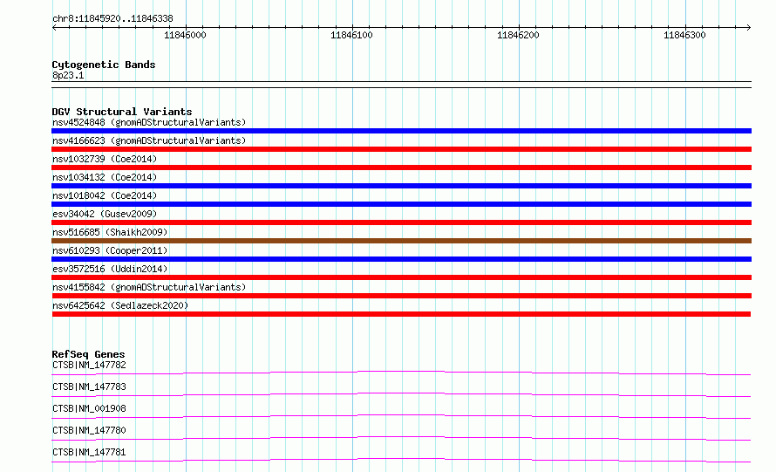
Task: Click the 8p23.1 cytogenetic band bar
Action: (x=401, y=85)
